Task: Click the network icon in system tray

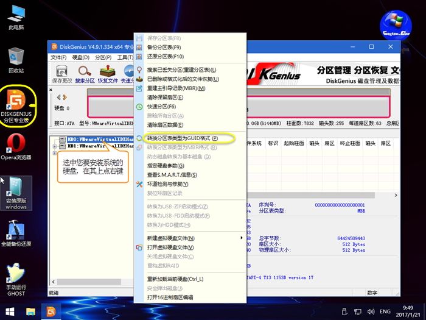Action: tap(358, 312)
